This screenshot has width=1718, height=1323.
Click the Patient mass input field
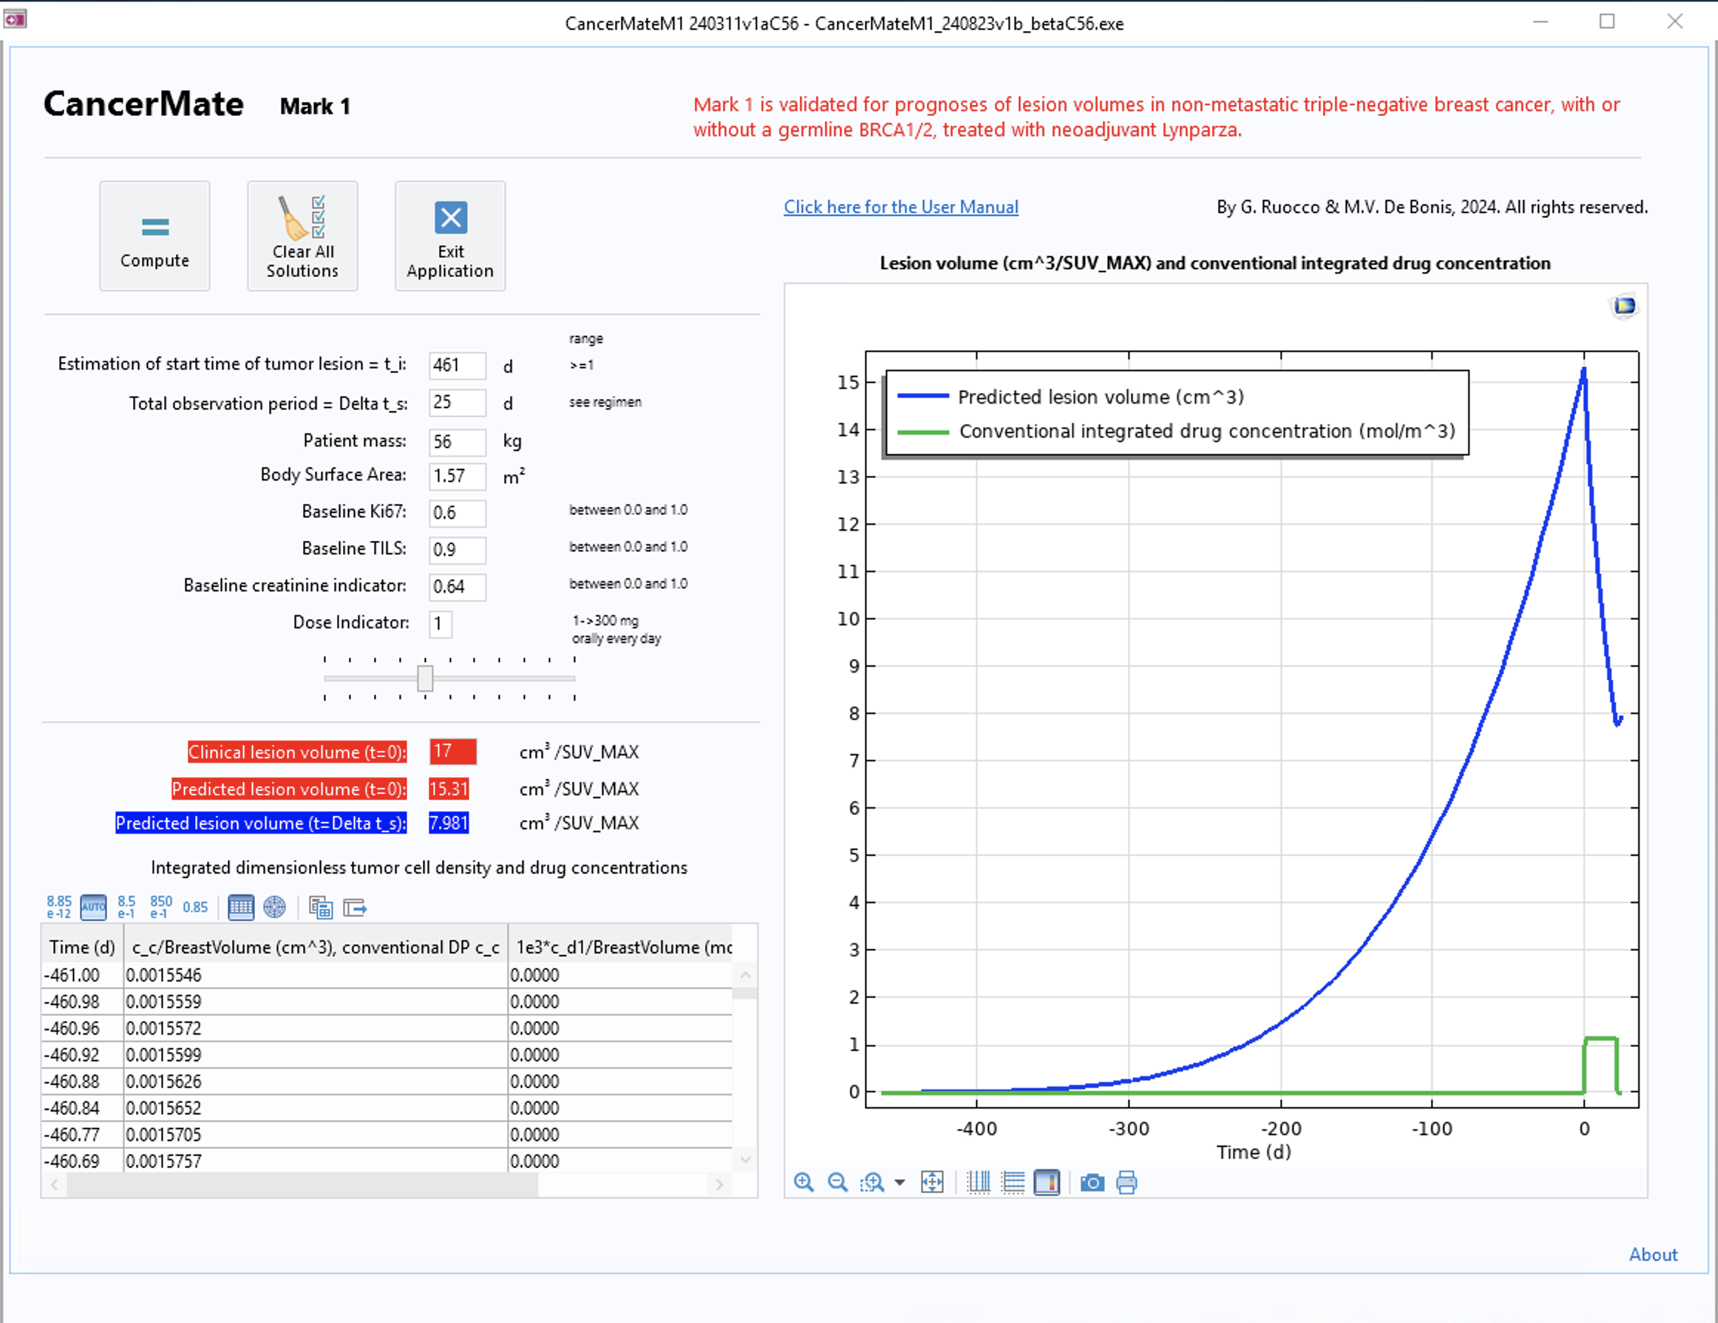tap(457, 442)
